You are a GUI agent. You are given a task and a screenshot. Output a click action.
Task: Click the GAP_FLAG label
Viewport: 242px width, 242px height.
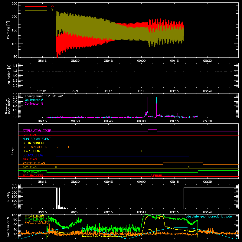(30, 135)
